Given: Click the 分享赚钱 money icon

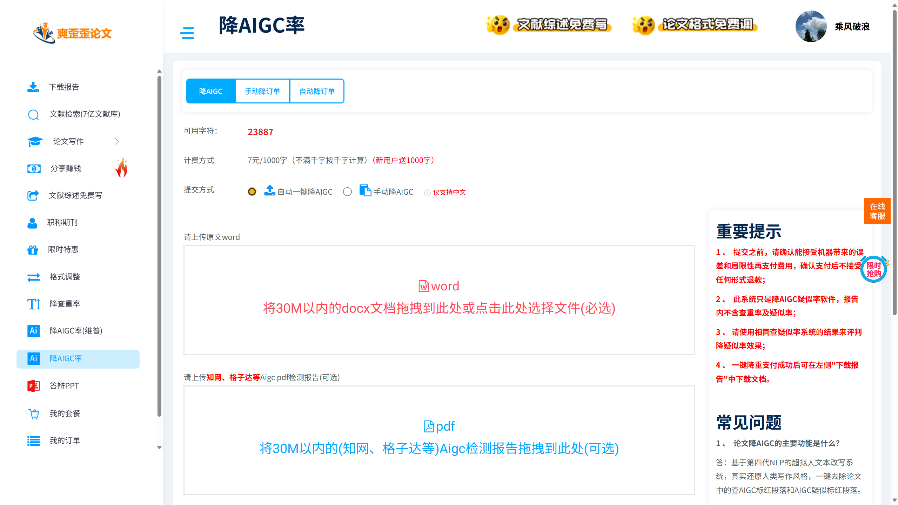Looking at the screenshot, I should [34, 169].
